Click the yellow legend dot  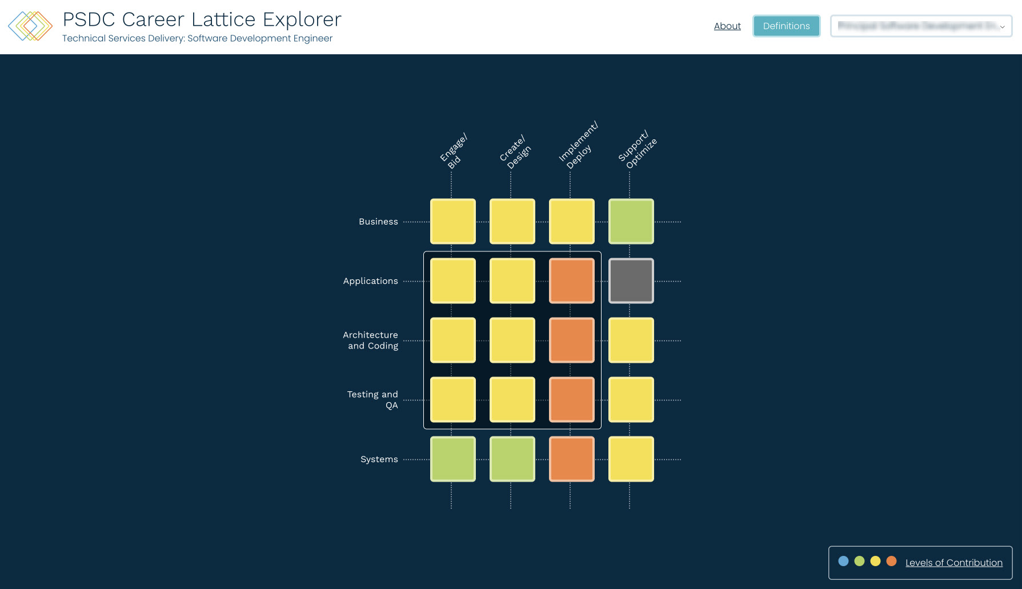pos(875,562)
